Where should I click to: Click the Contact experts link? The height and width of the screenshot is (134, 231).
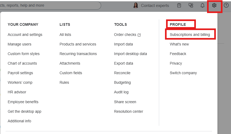[155, 5]
